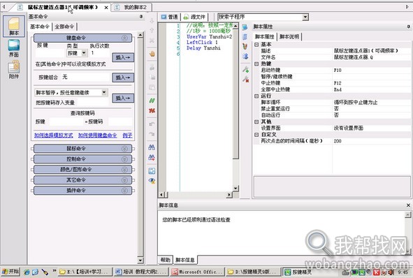The image size is (413, 278).
Task: Collapse the 自定义 property group
Action: point(256,135)
